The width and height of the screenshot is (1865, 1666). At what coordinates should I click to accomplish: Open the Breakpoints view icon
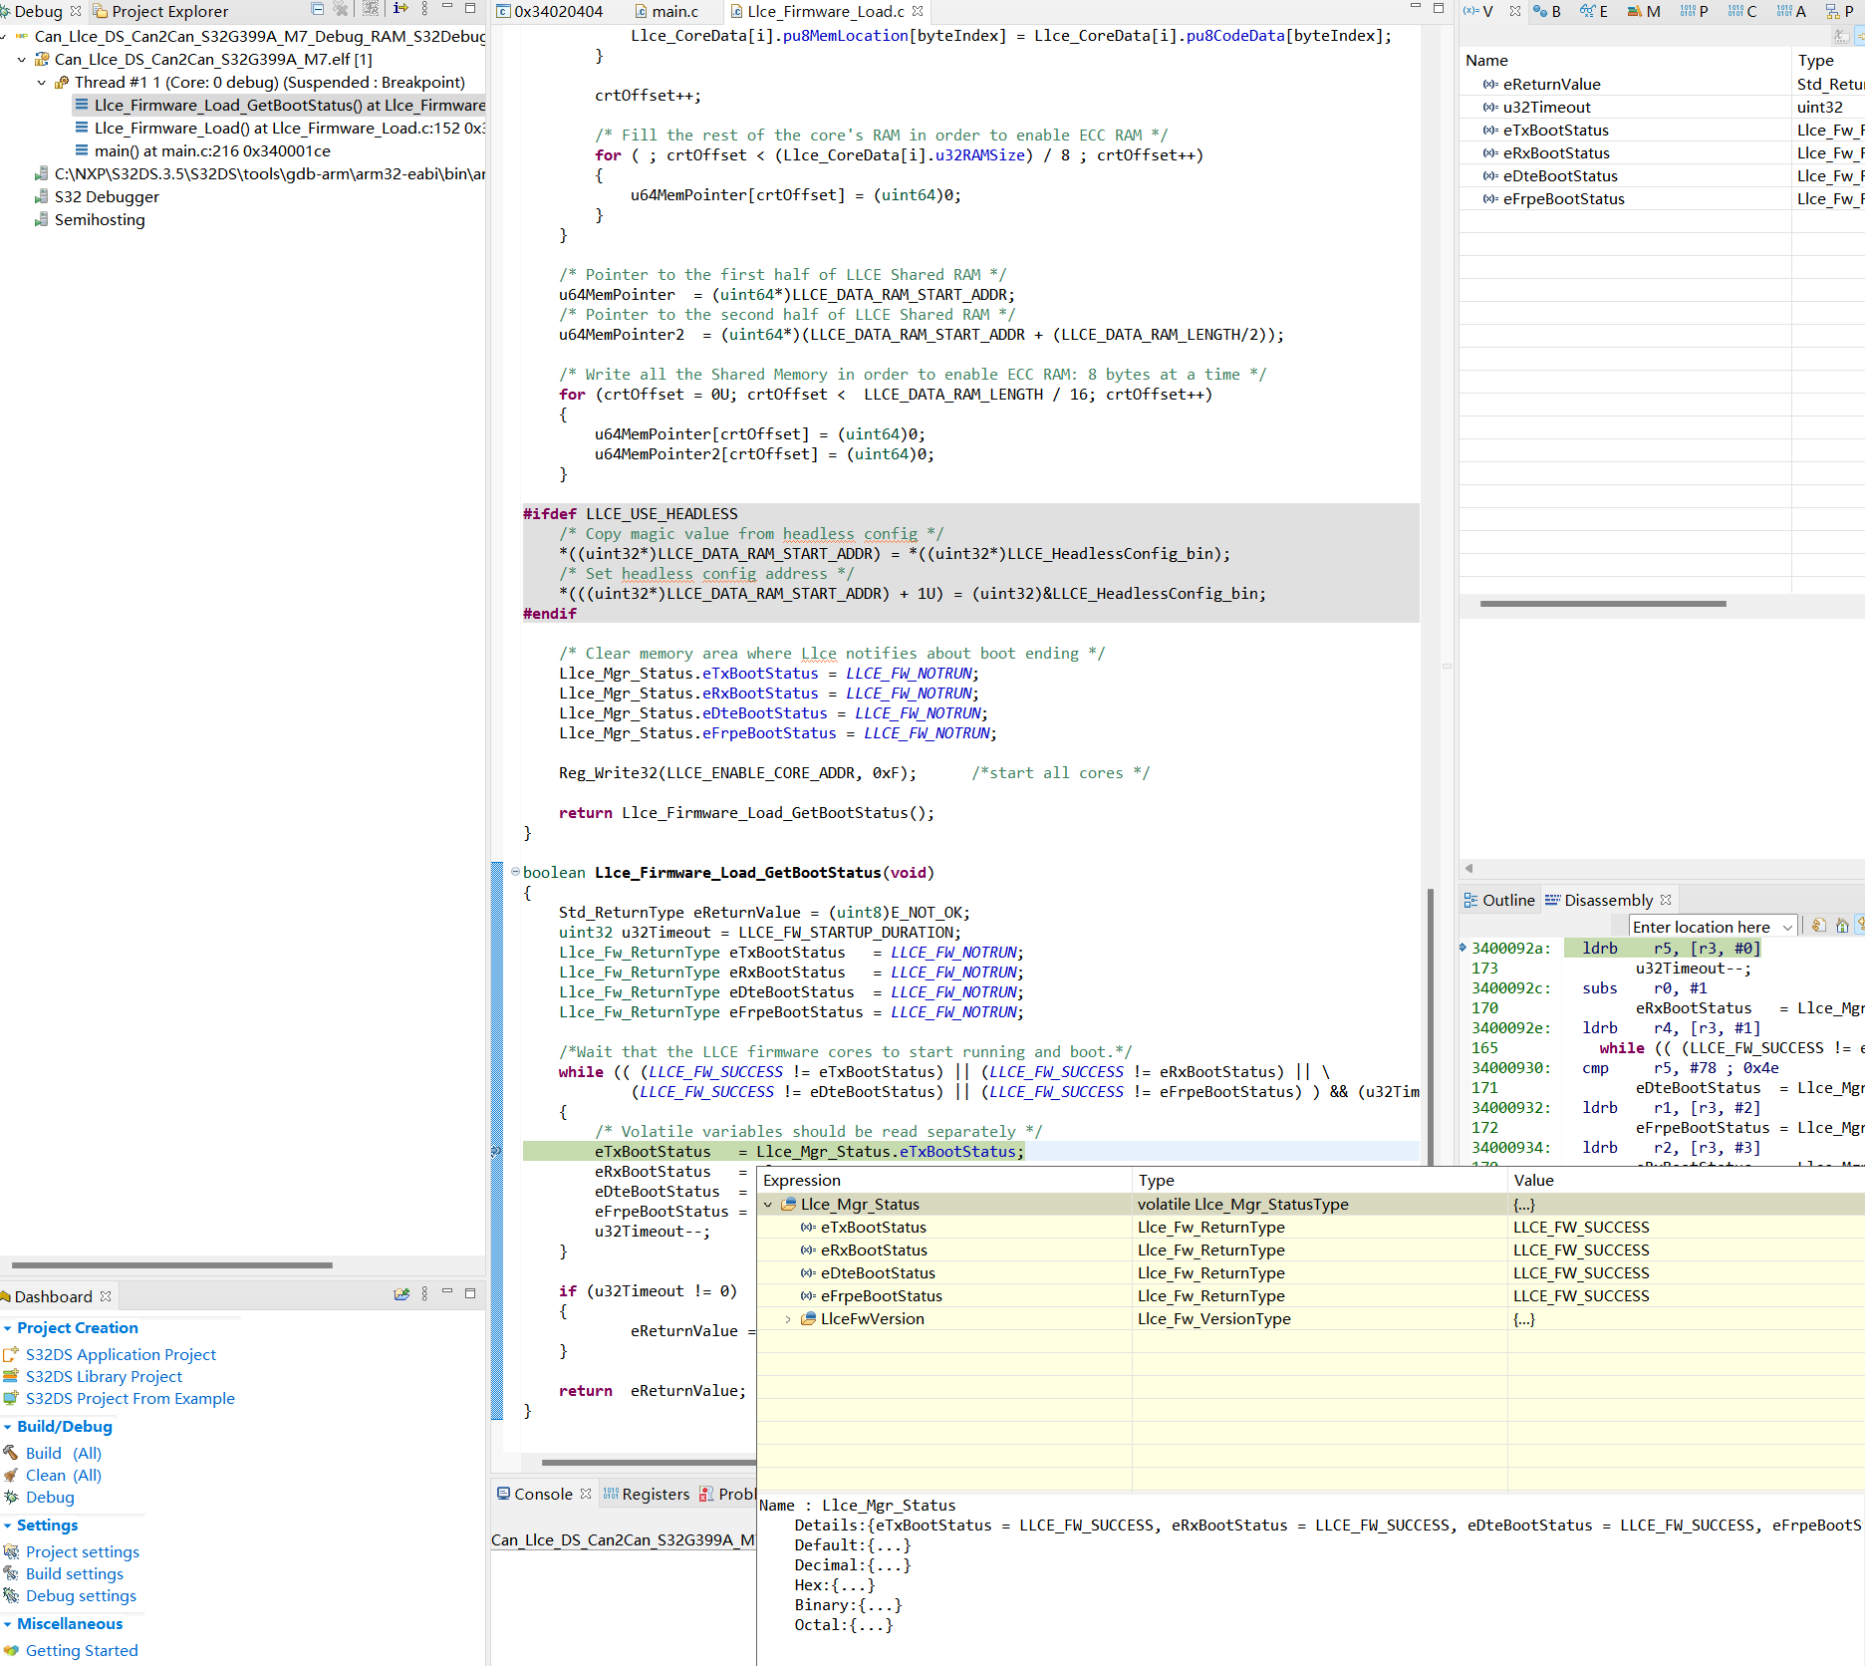click(x=1545, y=12)
